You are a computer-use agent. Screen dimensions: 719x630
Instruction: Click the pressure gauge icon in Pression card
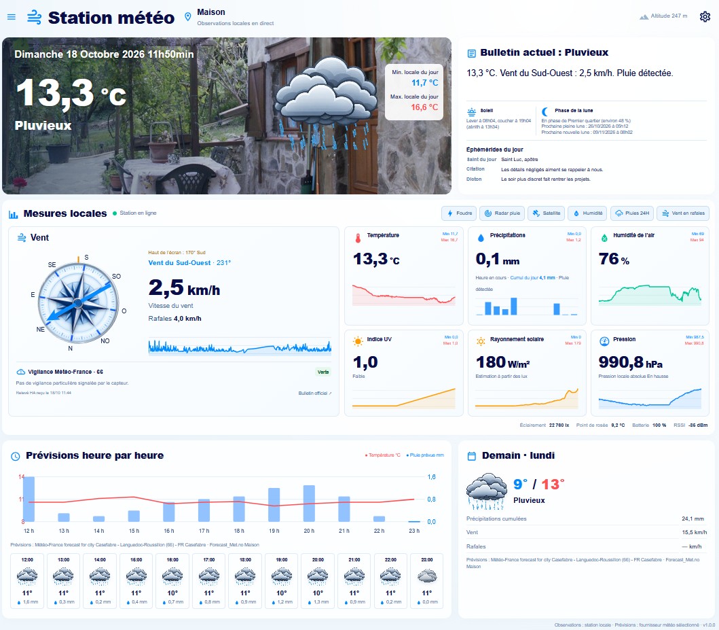[x=604, y=341]
